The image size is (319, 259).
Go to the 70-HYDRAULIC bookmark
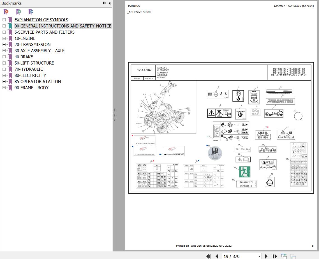(x=29, y=69)
